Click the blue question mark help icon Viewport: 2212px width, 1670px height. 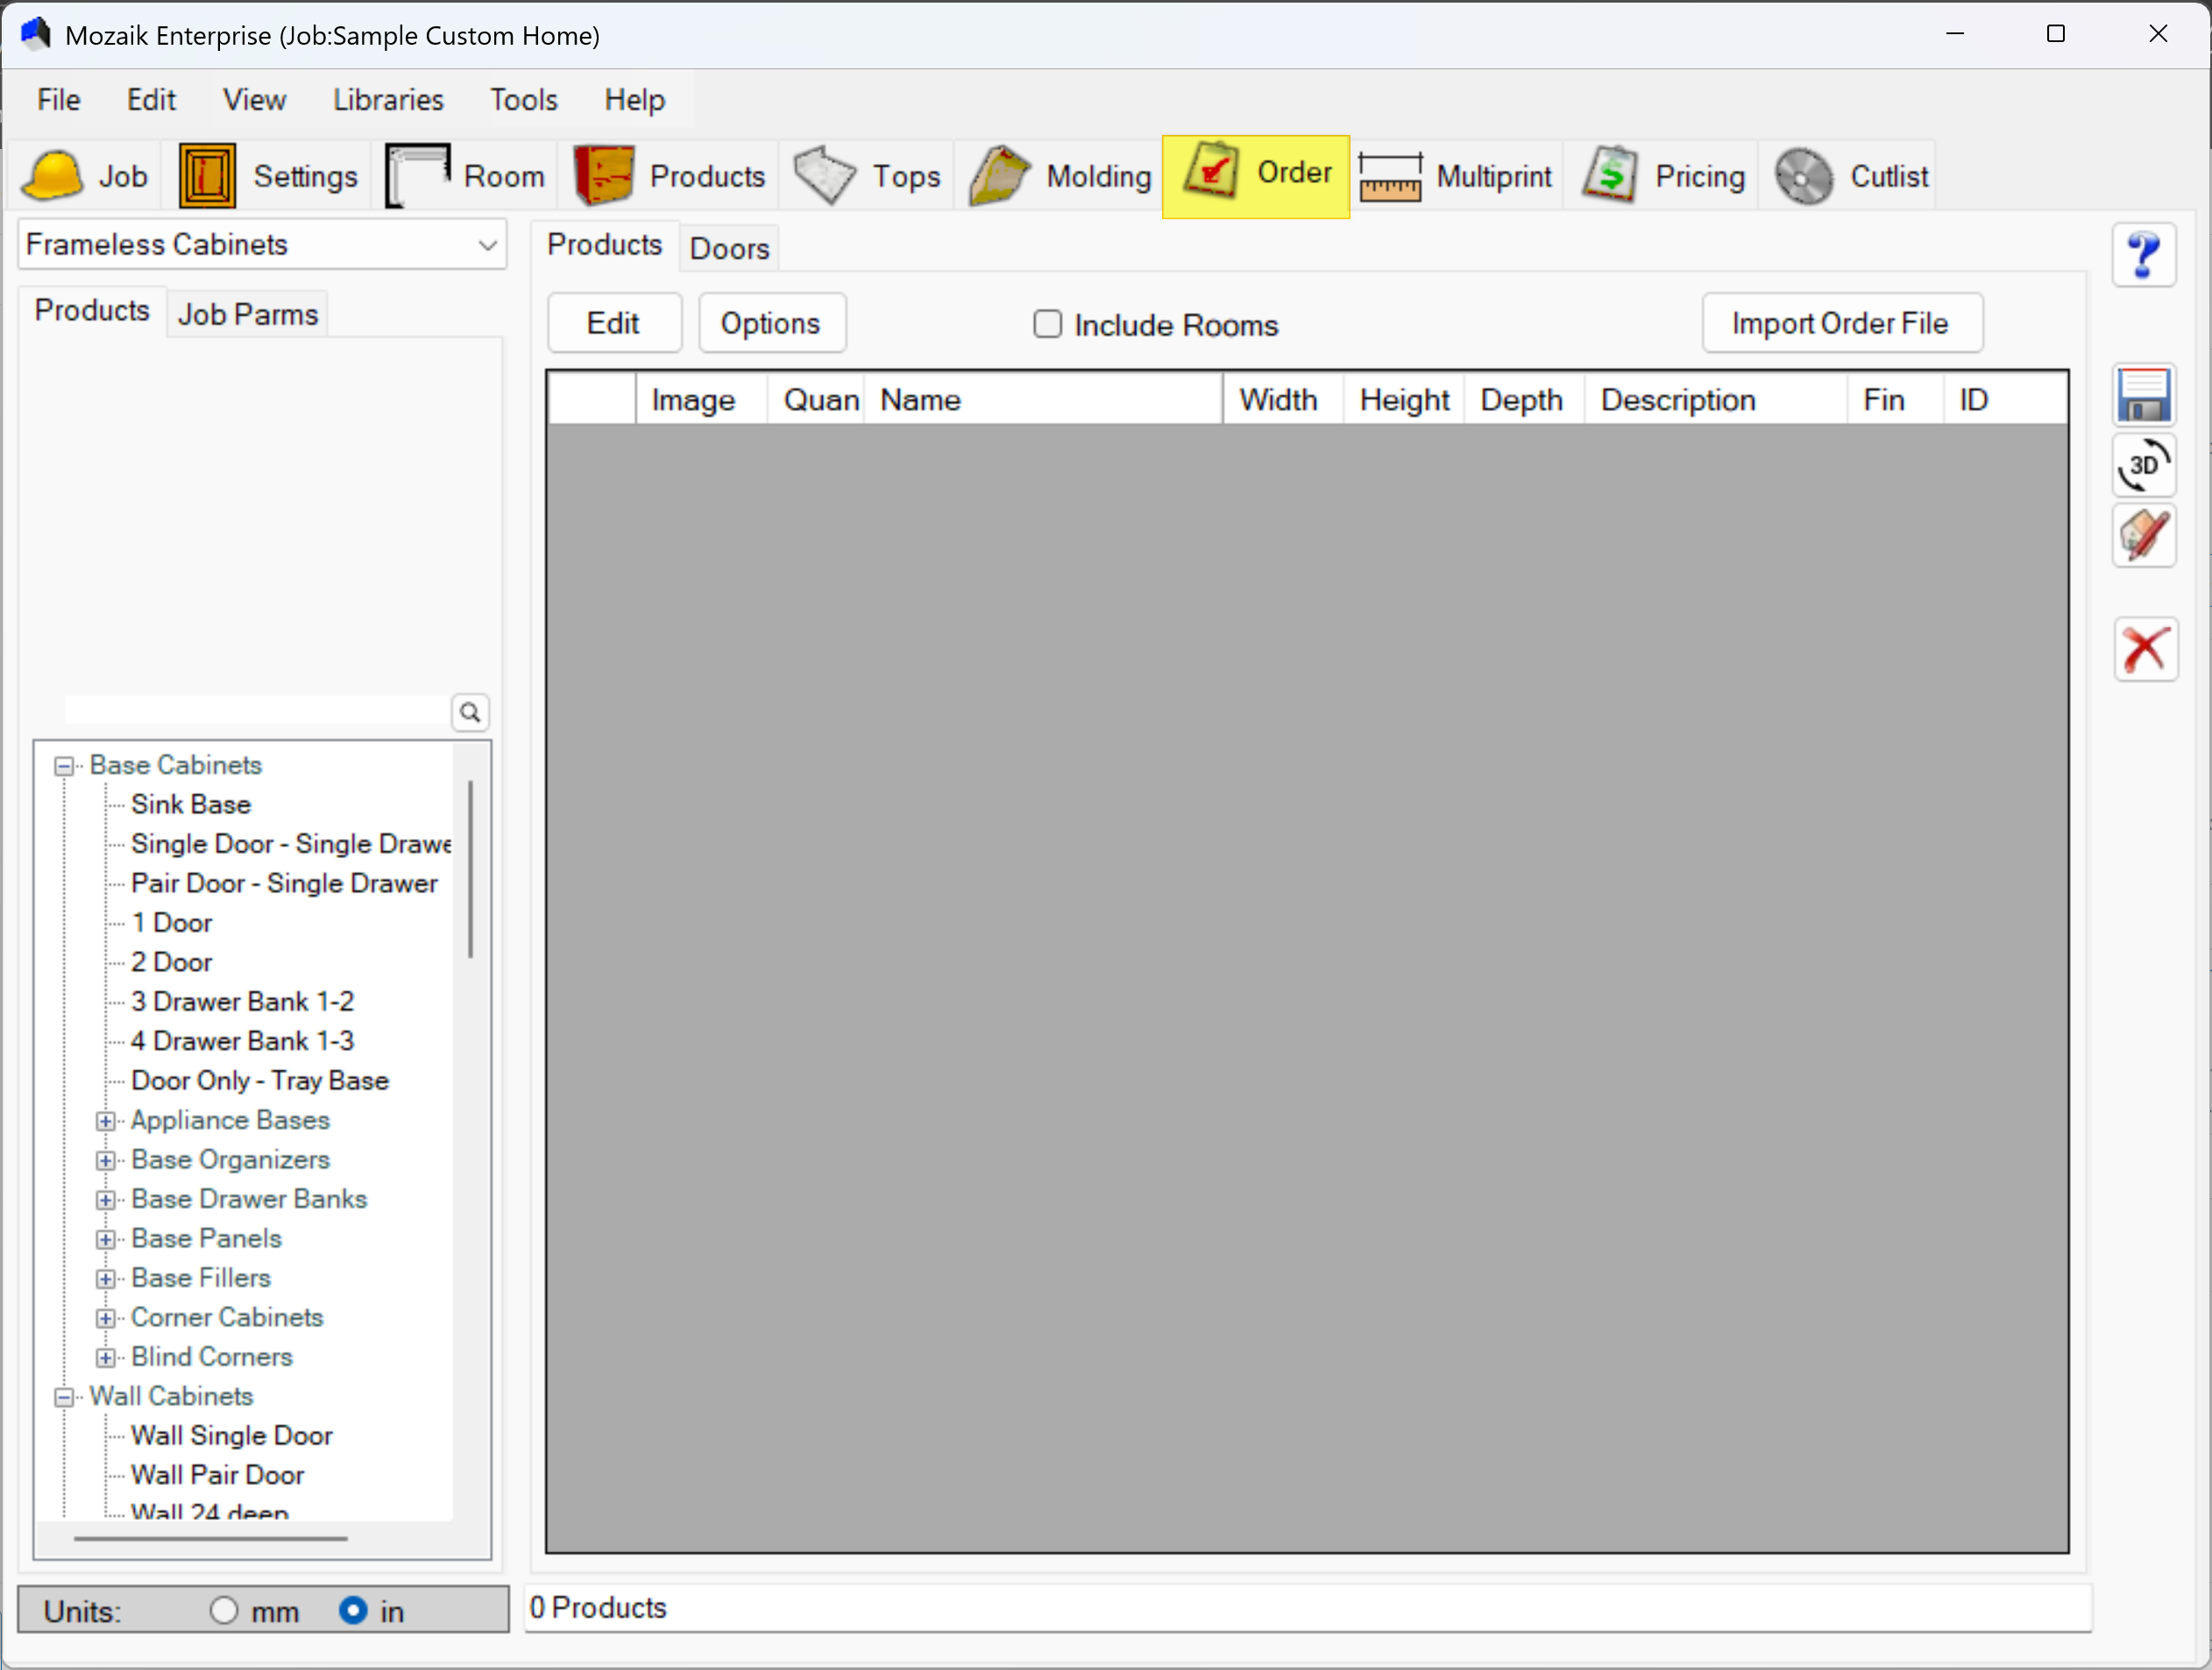[x=2143, y=256]
